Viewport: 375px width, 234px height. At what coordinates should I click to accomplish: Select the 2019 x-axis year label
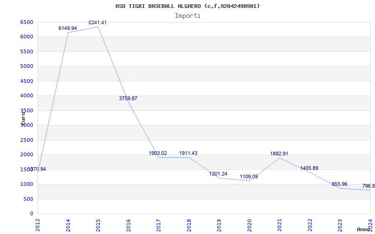(x=219, y=225)
